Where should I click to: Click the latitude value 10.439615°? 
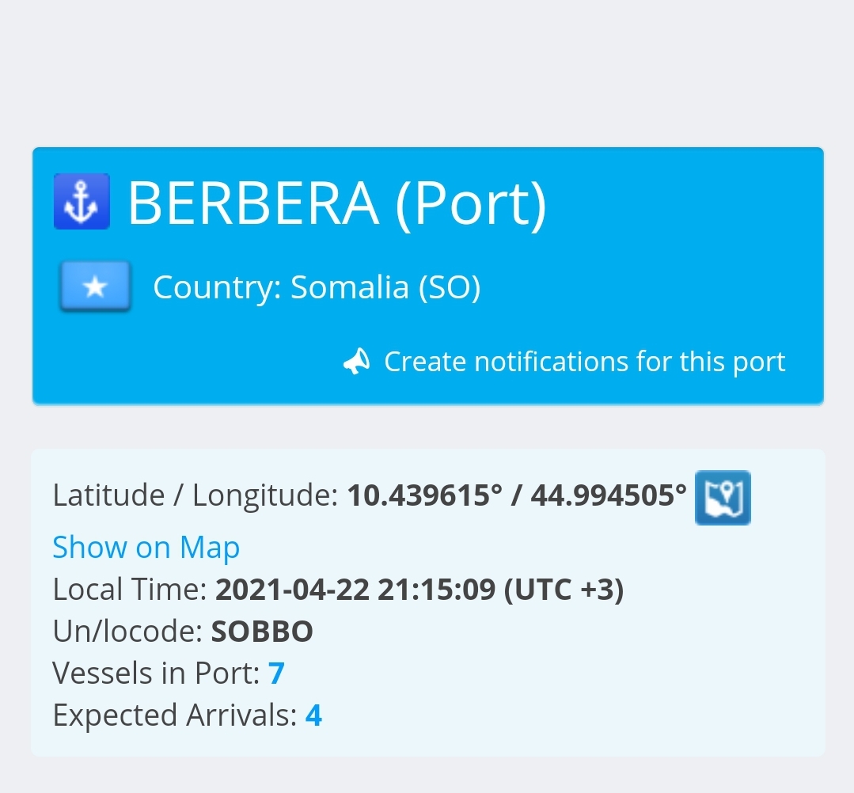pyautogui.click(x=424, y=495)
